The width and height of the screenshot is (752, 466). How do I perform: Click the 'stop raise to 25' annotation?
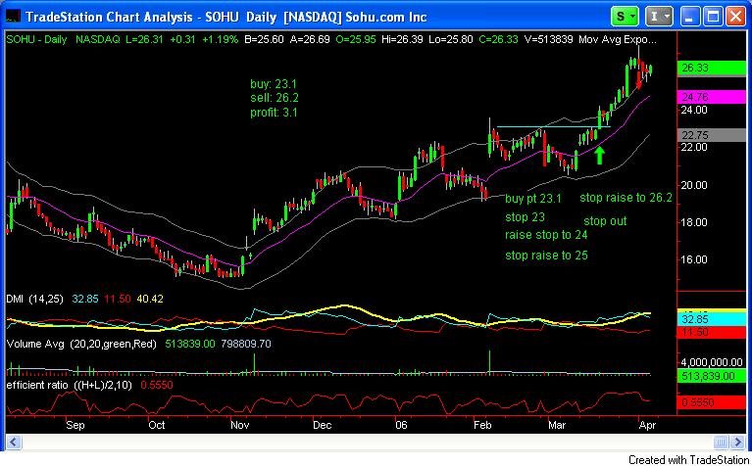pos(546,256)
